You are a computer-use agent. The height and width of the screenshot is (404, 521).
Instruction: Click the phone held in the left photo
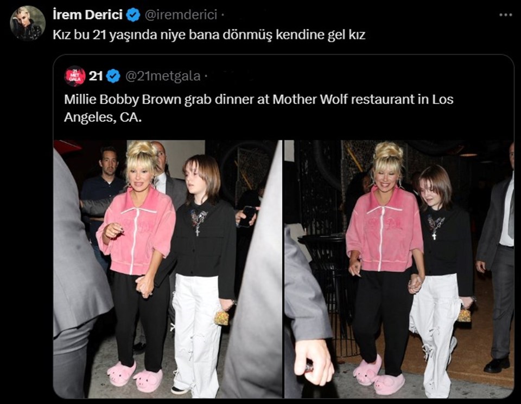point(247,217)
